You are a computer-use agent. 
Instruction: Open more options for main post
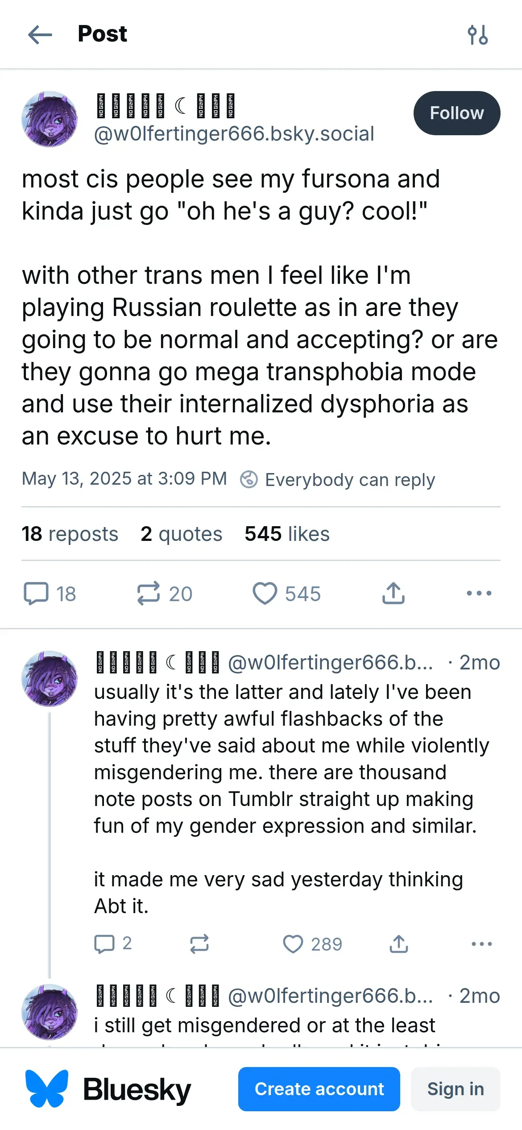[479, 594]
